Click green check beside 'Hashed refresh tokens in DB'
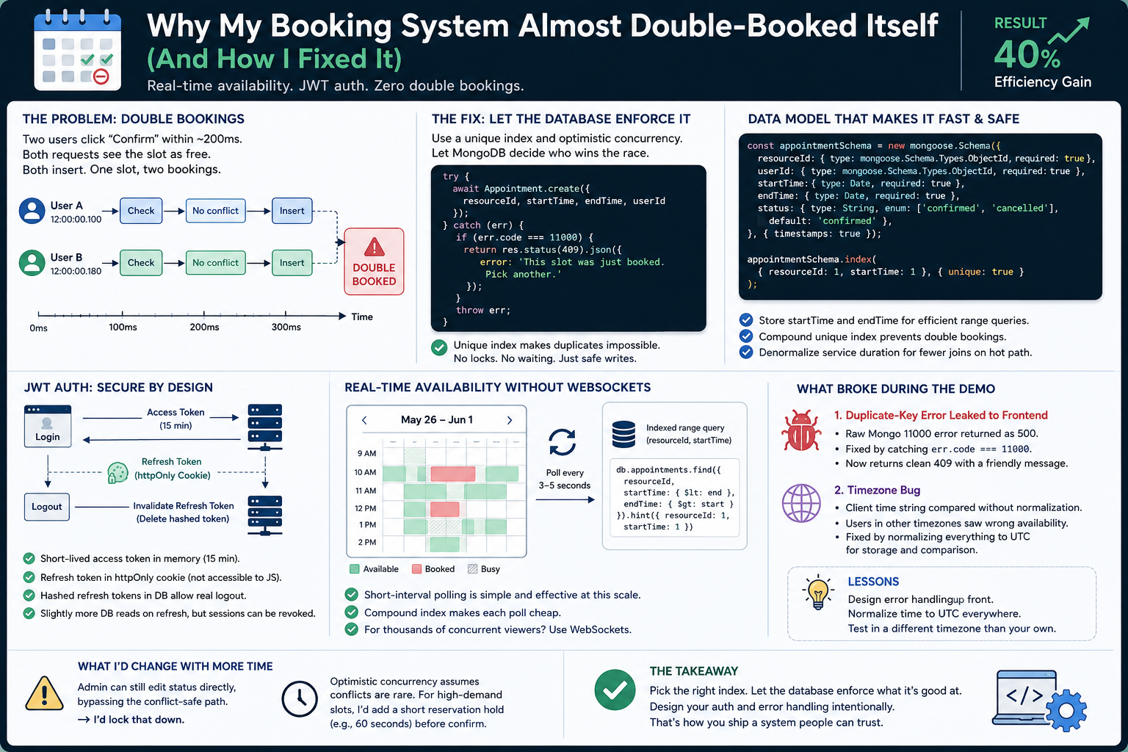Image resolution: width=1128 pixels, height=752 pixels. [x=29, y=596]
